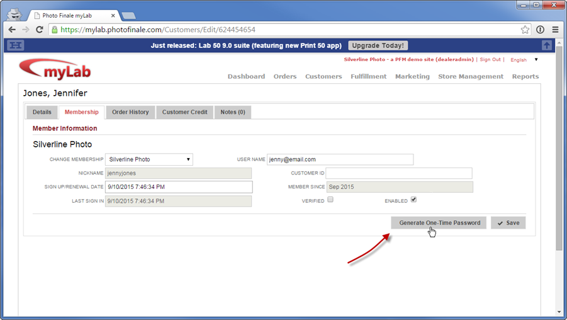Click the Silverline Photo section title
Image resolution: width=567 pixels, height=320 pixels.
62,144
